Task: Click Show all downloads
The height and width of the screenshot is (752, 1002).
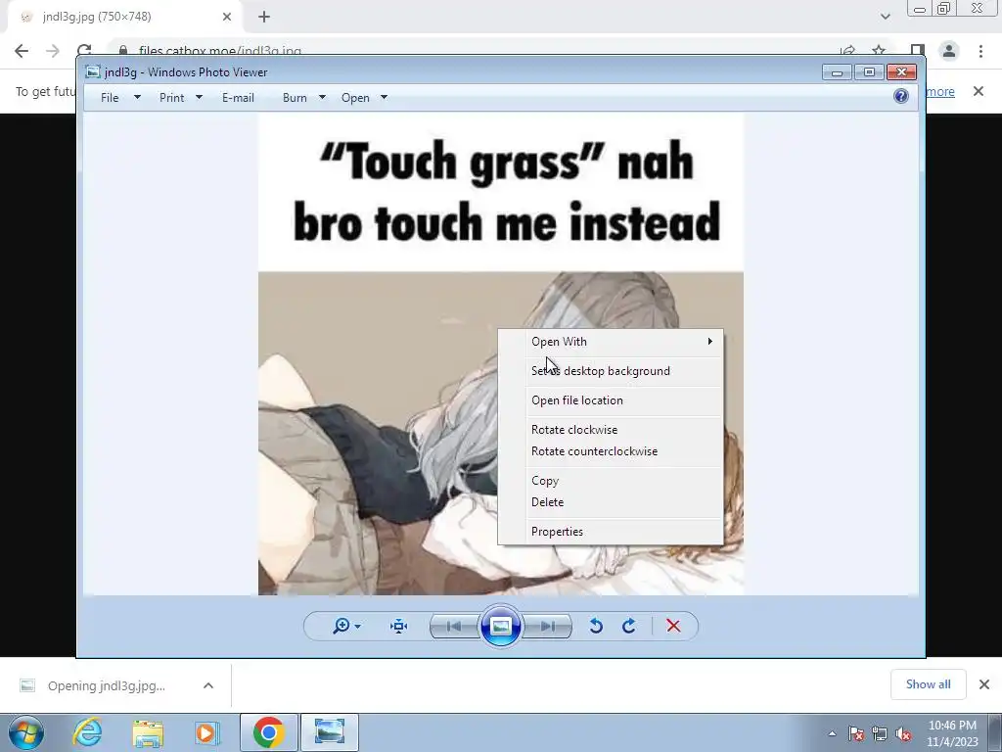Action: click(929, 684)
